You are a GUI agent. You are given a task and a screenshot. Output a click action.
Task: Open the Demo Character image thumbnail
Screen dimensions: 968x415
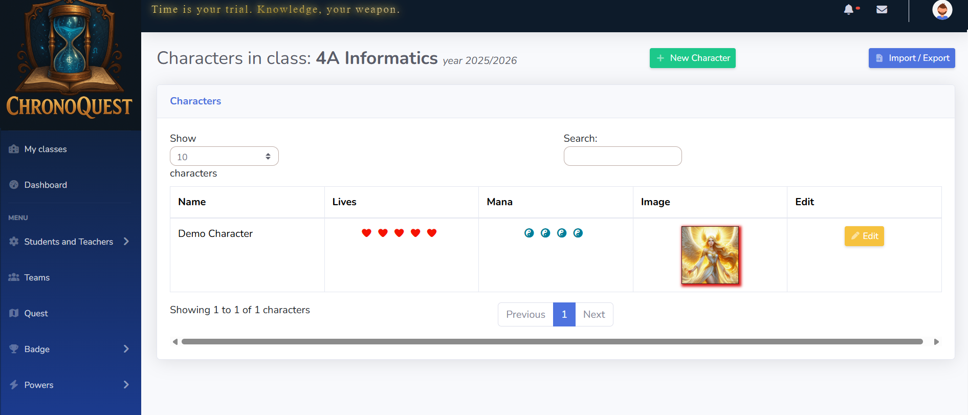pyautogui.click(x=710, y=255)
